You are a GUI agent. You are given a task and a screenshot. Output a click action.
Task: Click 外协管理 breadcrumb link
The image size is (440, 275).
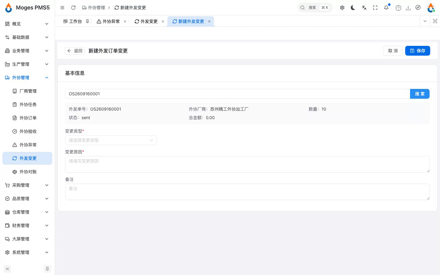(94, 8)
